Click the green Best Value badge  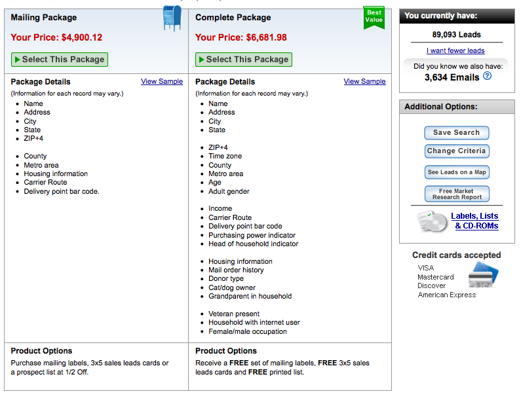point(374,17)
